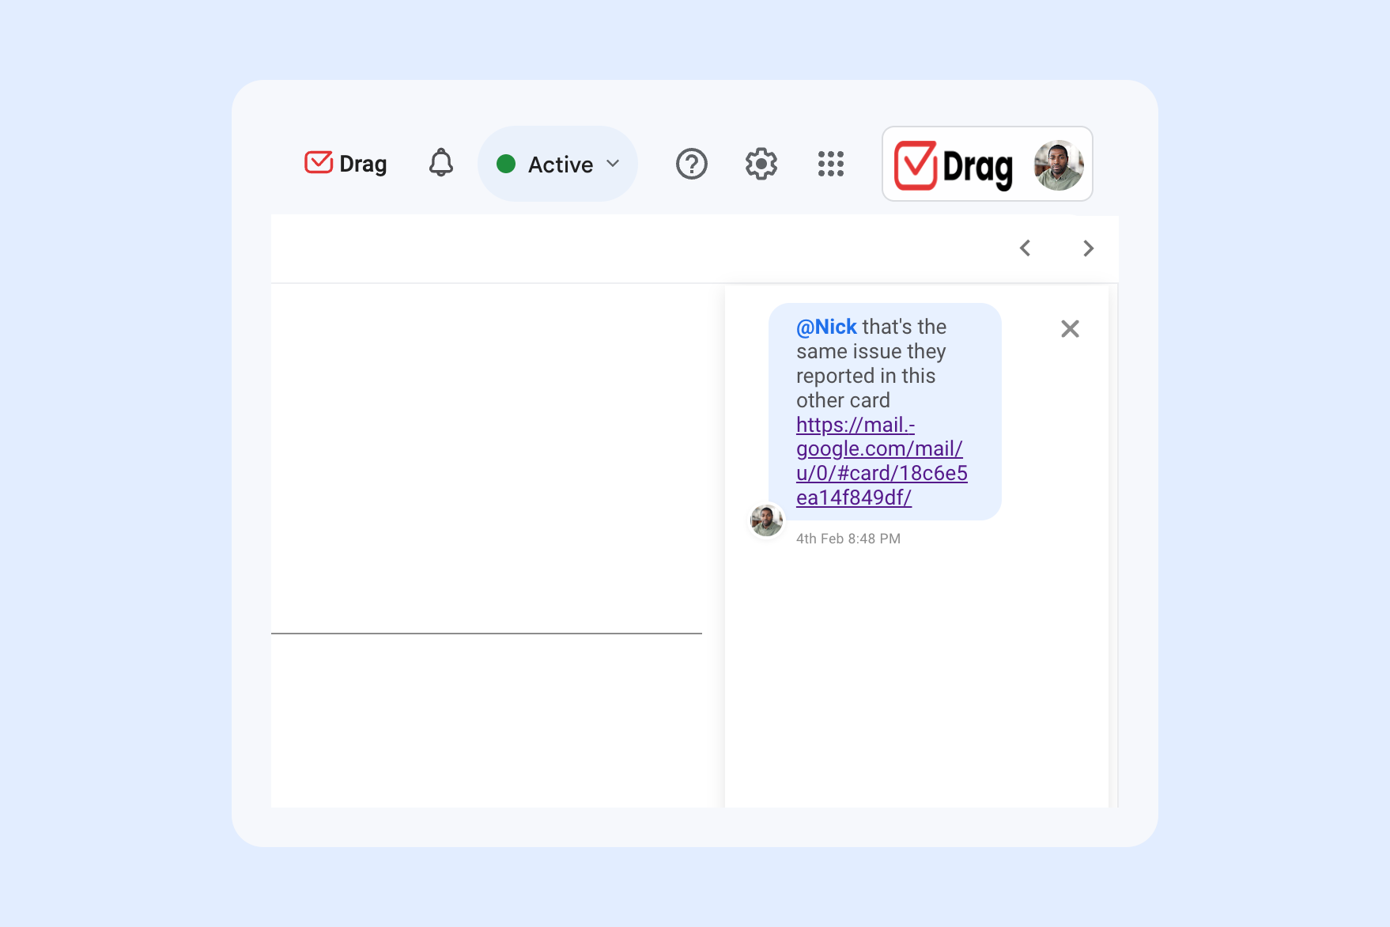The height and width of the screenshot is (927, 1390).
Task: Go to the previous item with left chevron
Action: [1025, 248]
